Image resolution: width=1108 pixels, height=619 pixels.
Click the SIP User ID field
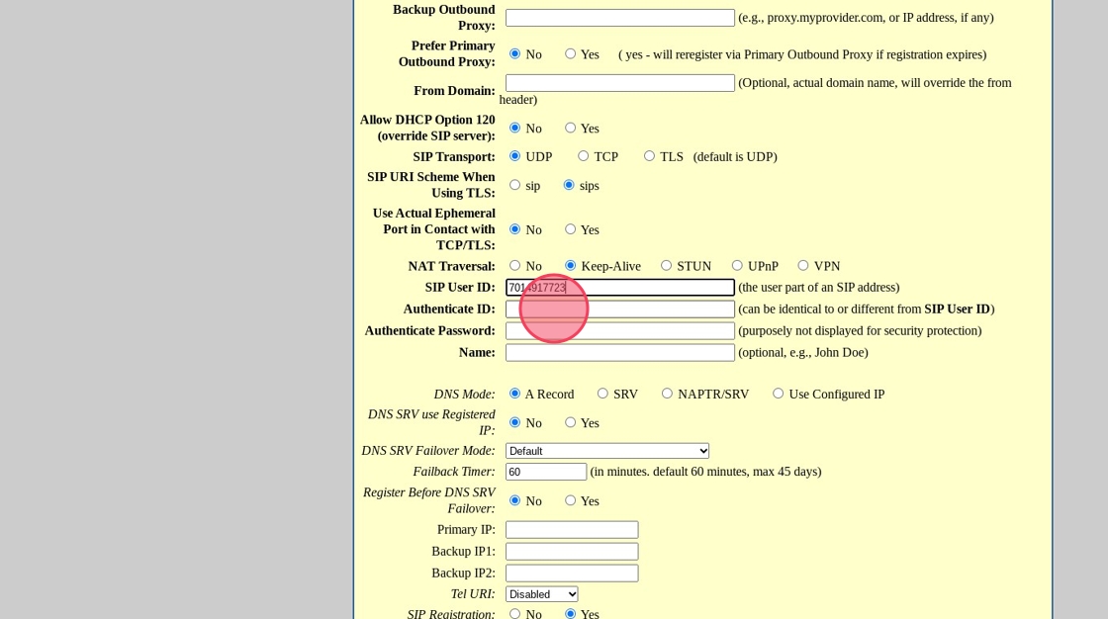coord(619,287)
